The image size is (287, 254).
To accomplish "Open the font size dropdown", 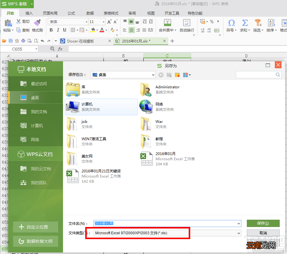I will 103,22.
